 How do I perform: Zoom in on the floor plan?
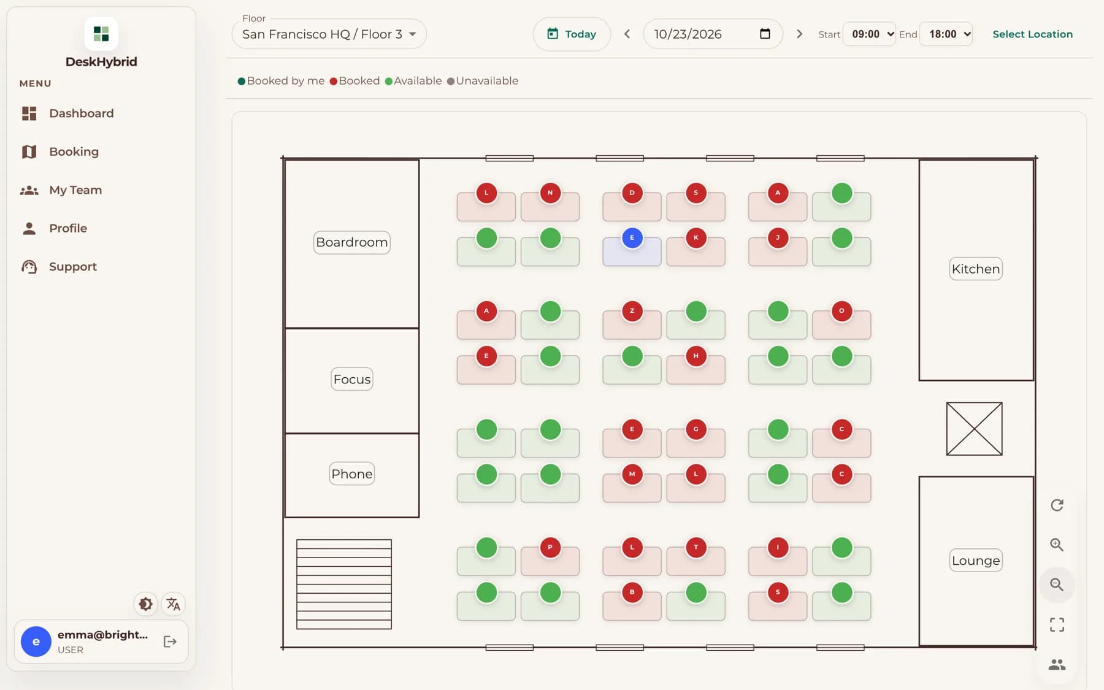pyautogui.click(x=1057, y=545)
